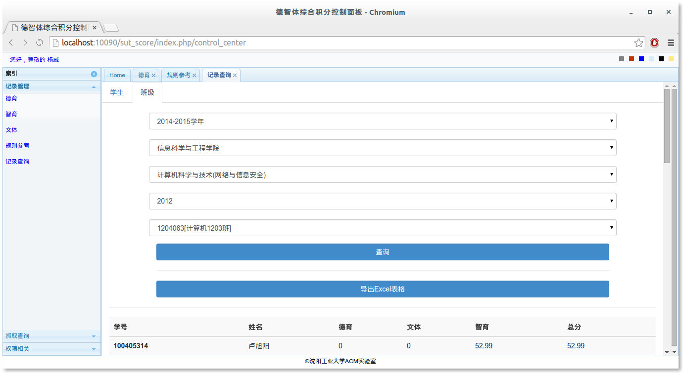Screen dimensions: 683x373
Task: Open the 2014-2015学年 academic year dropdown
Action: (383, 121)
